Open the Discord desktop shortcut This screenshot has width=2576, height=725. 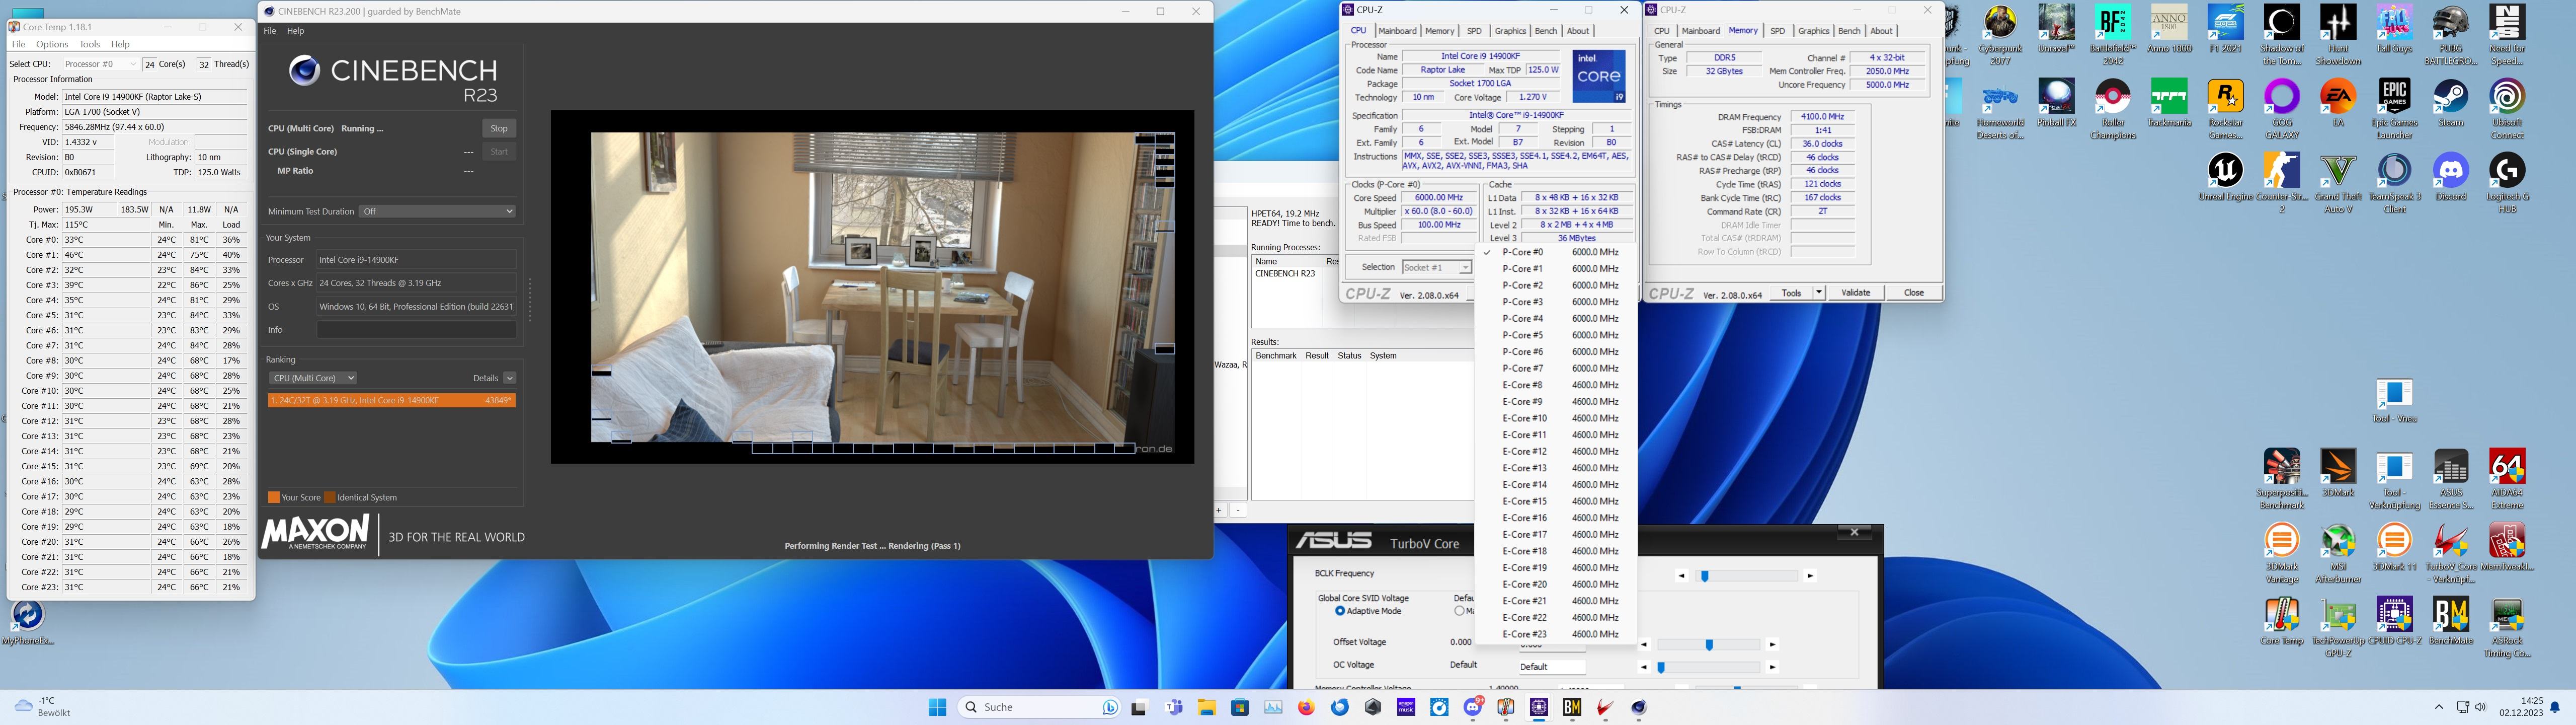(2450, 177)
